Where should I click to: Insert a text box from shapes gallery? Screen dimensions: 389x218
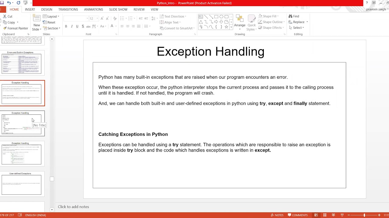click(201, 17)
